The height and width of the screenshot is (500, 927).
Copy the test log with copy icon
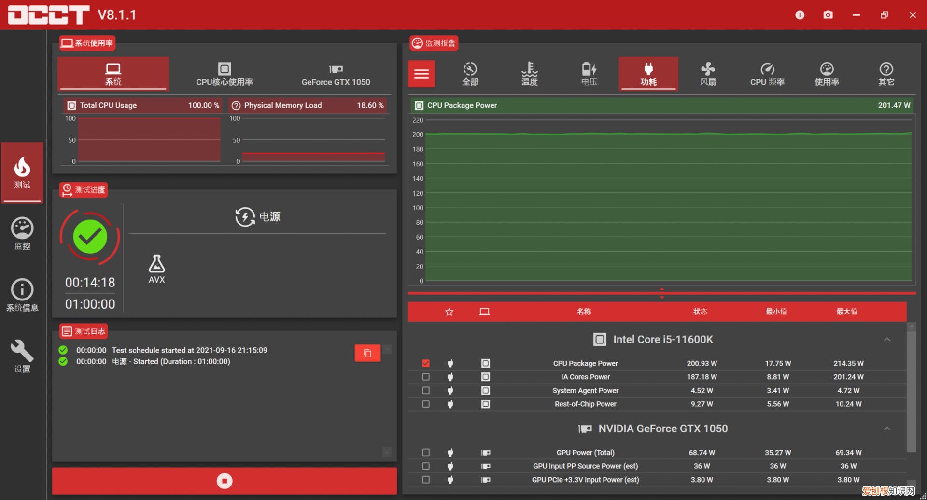[367, 353]
